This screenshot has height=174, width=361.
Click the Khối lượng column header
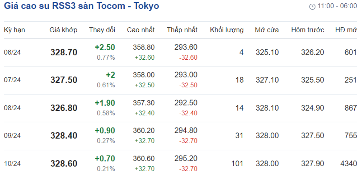(227, 30)
